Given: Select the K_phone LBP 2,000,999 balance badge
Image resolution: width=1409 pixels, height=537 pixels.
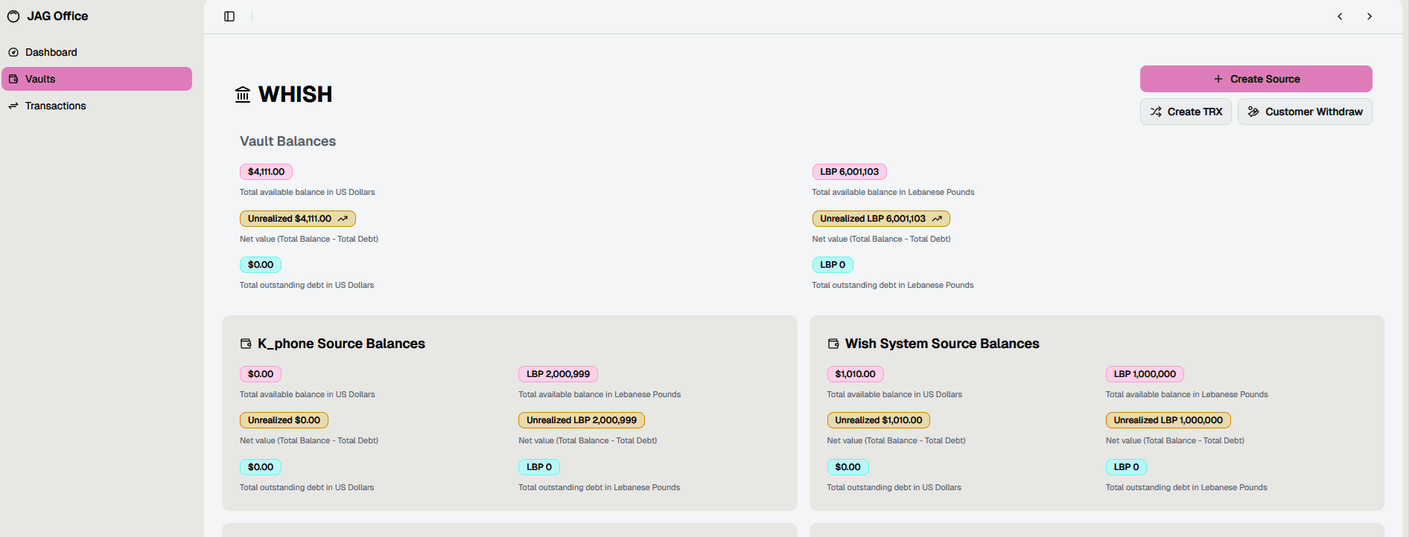Looking at the screenshot, I should 558,374.
